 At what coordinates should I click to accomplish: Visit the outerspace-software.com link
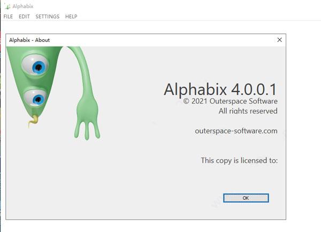[236, 131]
